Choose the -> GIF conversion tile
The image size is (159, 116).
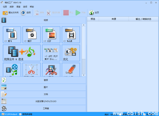coord(51,35)
